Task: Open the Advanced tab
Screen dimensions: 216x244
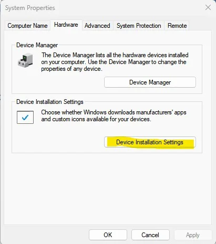Action: pyautogui.click(x=97, y=26)
